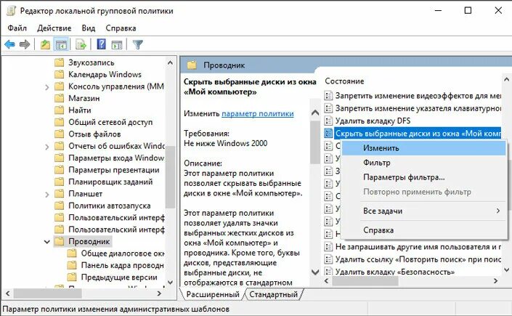512x316 pixels.
Task: Click the Filter funnel toolbar icon
Action: pyautogui.click(x=138, y=44)
